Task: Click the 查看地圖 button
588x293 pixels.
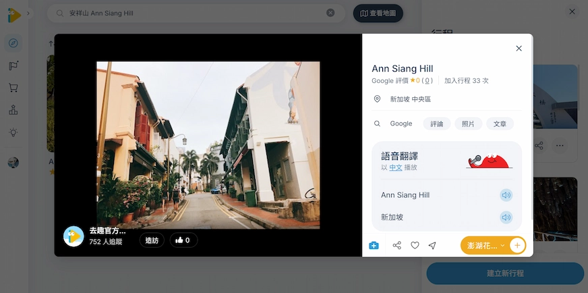Action: (378, 14)
